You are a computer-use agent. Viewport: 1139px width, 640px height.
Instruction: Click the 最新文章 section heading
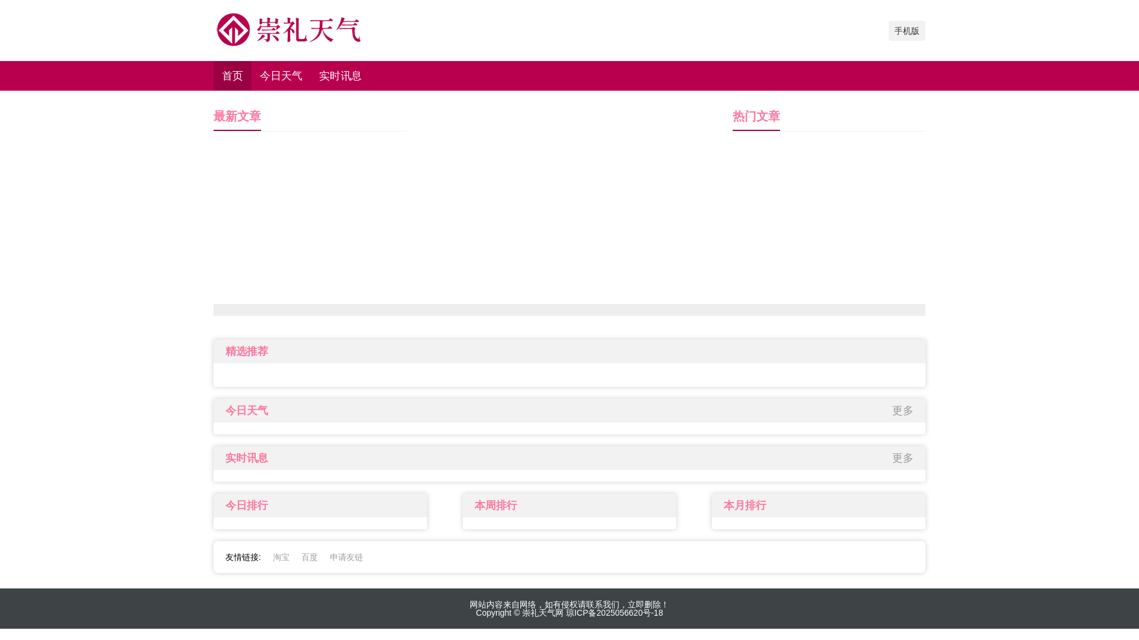[x=237, y=116]
